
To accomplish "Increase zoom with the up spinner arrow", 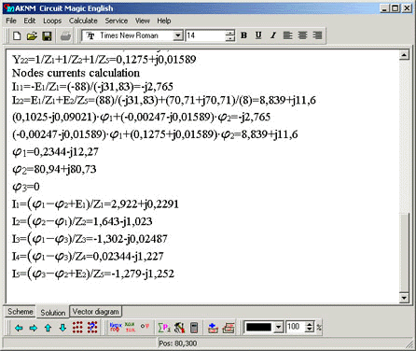I will [x=310, y=325].
